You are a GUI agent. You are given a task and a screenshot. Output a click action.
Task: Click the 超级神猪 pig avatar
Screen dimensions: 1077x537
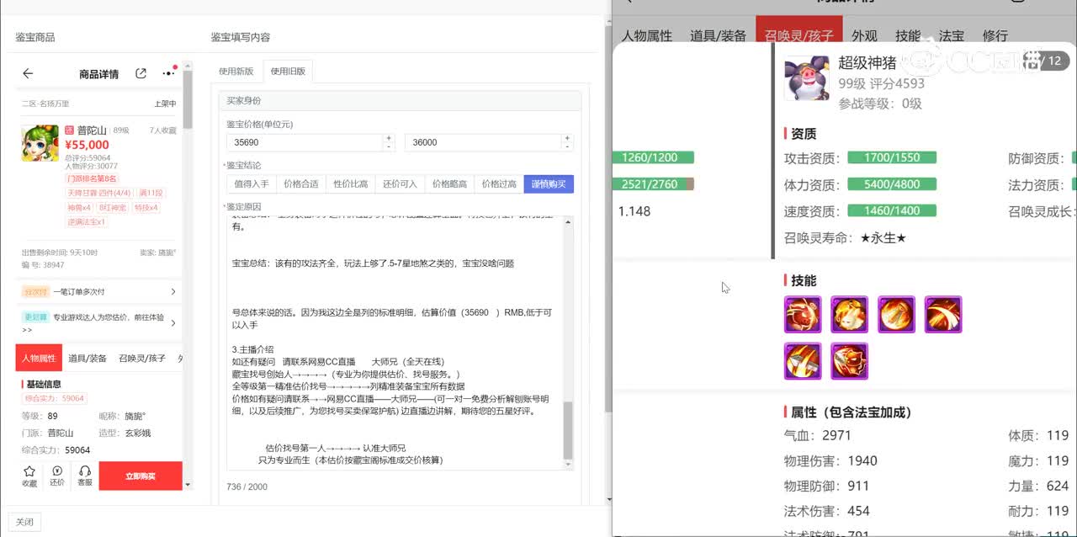click(x=806, y=79)
